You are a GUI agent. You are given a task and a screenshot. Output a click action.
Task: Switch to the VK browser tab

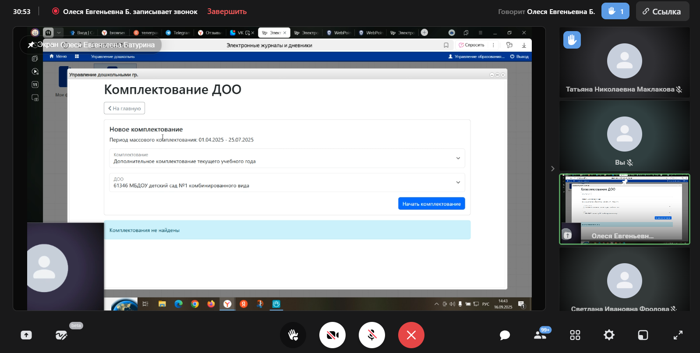point(240,33)
